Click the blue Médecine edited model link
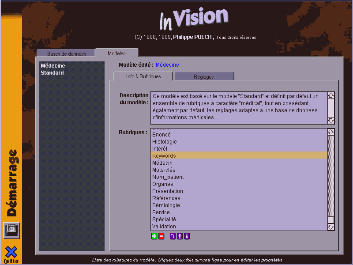This screenshot has width=353, height=265. [x=167, y=65]
